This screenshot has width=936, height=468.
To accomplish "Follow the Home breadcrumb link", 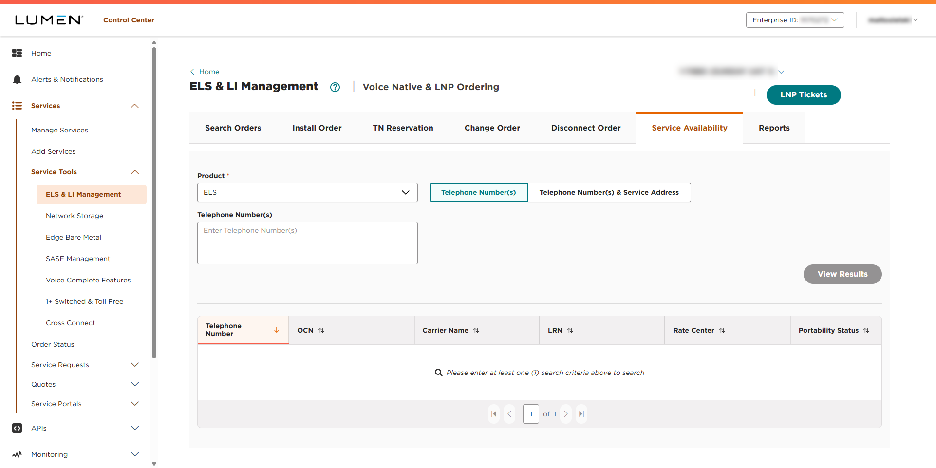I will click(x=209, y=72).
